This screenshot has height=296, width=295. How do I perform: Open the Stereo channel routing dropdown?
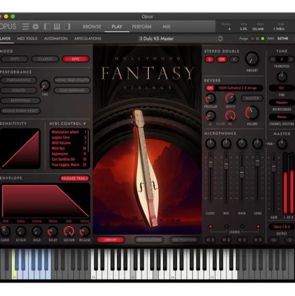click(281, 117)
